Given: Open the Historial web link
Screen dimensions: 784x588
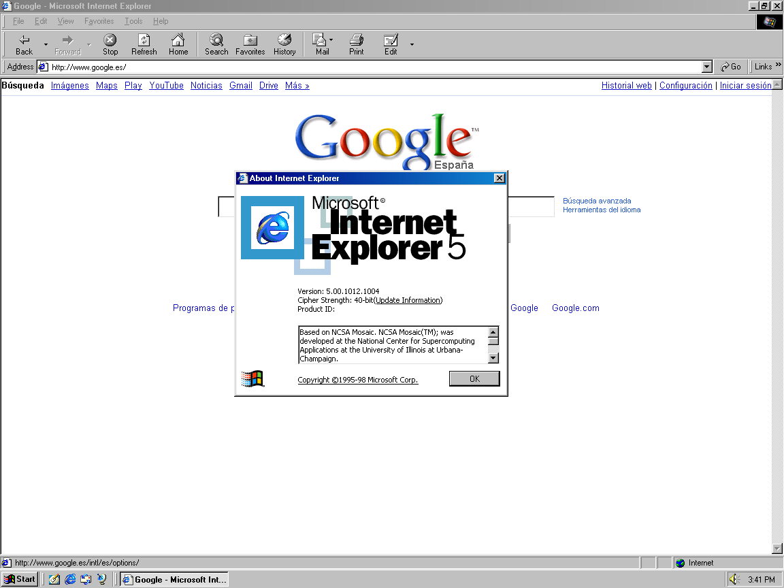Looking at the screenshot, I should [x=627, y=86].
